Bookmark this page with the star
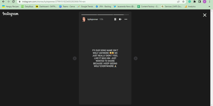 (x=183, y=2)
